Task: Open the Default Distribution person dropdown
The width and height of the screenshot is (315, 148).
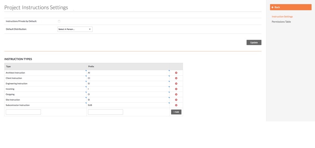Action: [75, 29]
